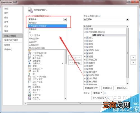This screenshot has height=113, width=140.
Task: Click the icon beside 大小和位置 command
Action: click(x=30, y=56)
